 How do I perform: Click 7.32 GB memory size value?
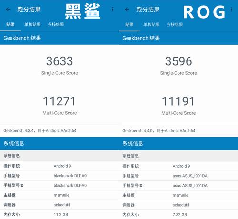179,215
